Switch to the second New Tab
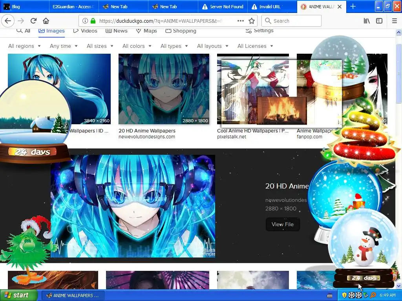The width and height of the screenshot is (402, 301). [173, 7]
